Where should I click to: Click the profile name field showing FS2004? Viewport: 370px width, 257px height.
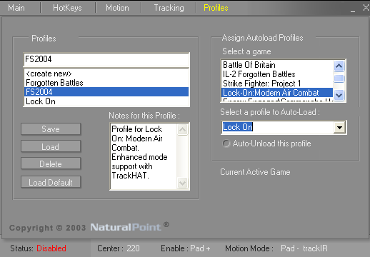[x=106, y=59]
